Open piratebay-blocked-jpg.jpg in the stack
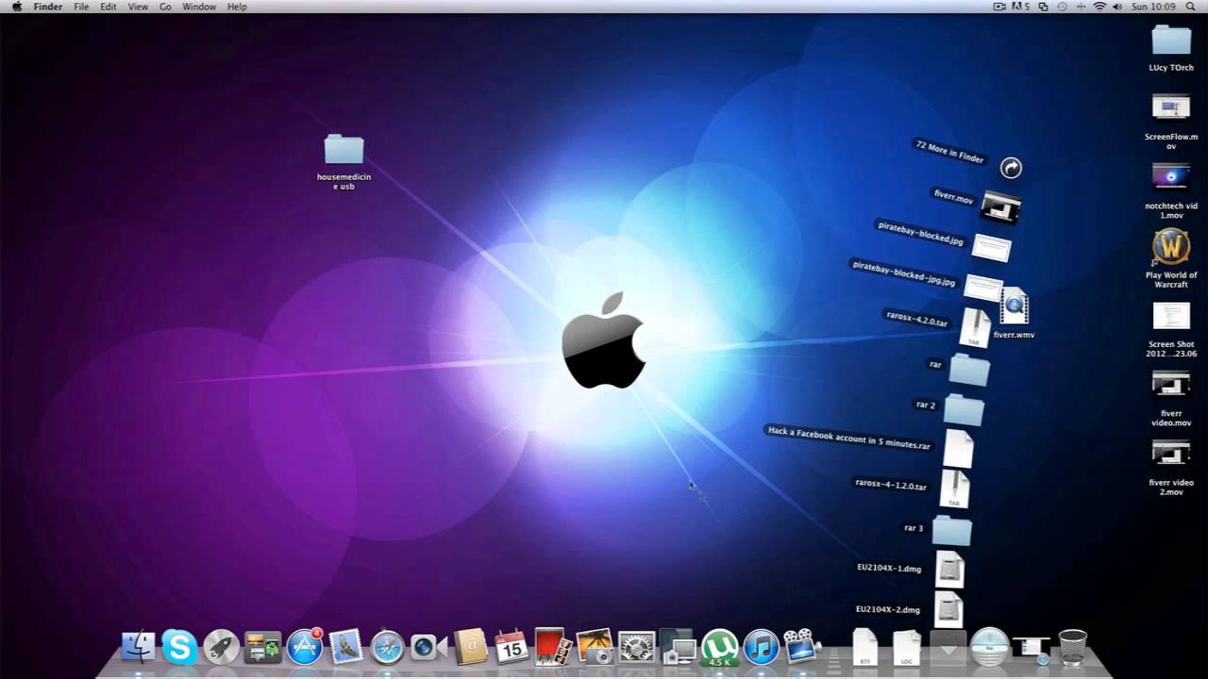Image resolution: width=1208 pixels, height=679 pixels. [982, 289]
